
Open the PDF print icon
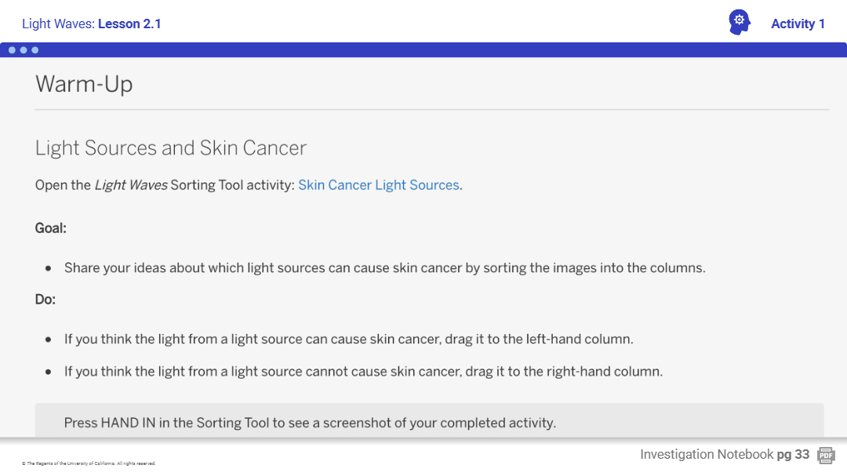click(825, 456)
